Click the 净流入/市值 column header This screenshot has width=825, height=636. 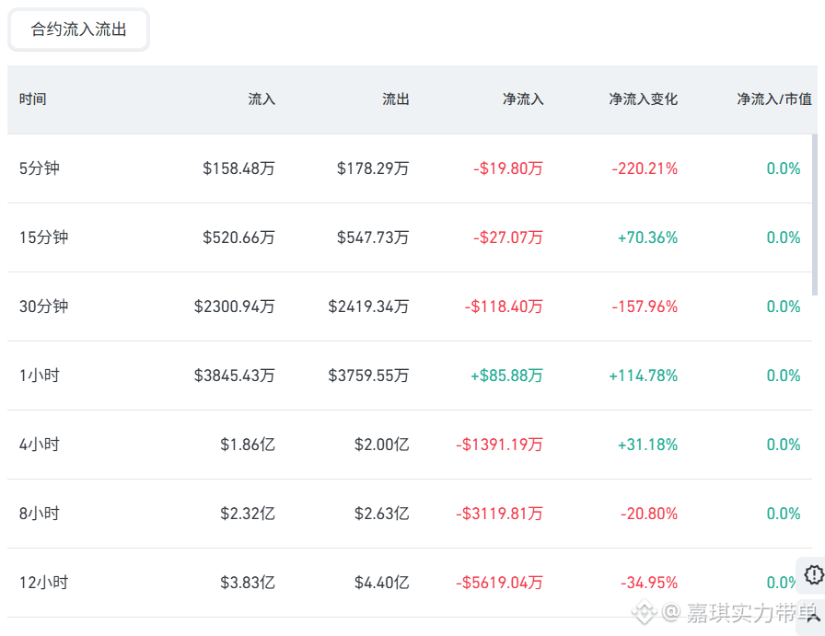click(x=774, y=98)
